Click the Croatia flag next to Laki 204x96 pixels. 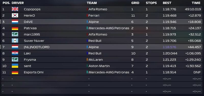click(15, 53)
